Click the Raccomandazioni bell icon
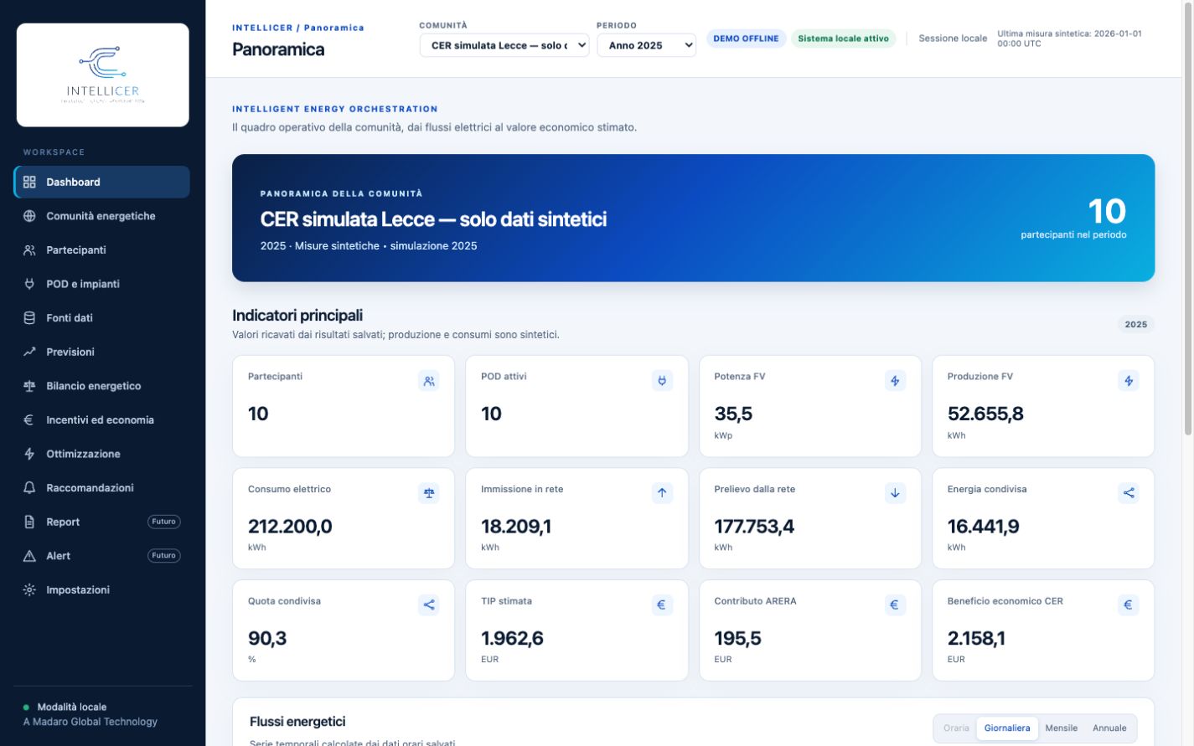The image size is (1194, 746). pyautogui.click(x=29, y=488)
